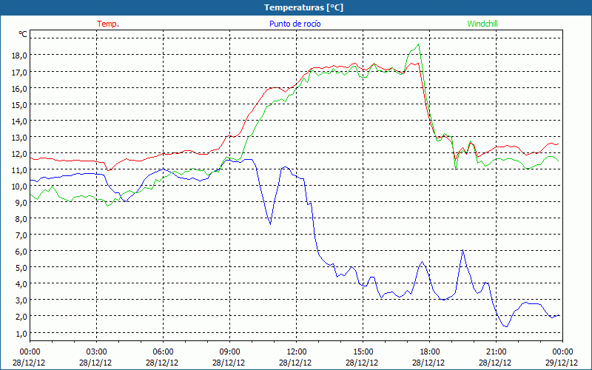Click the 12:00 time axis label
This screenshot has width=592, height=370.
click(297, 352)
